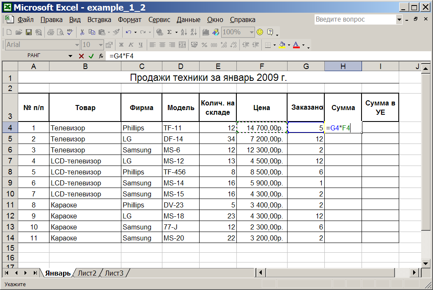Click the Paste clipboard icon
Image resolution: width=433 pixels, height=290 pixels.
pyautogui.click(x=102, y=32)
